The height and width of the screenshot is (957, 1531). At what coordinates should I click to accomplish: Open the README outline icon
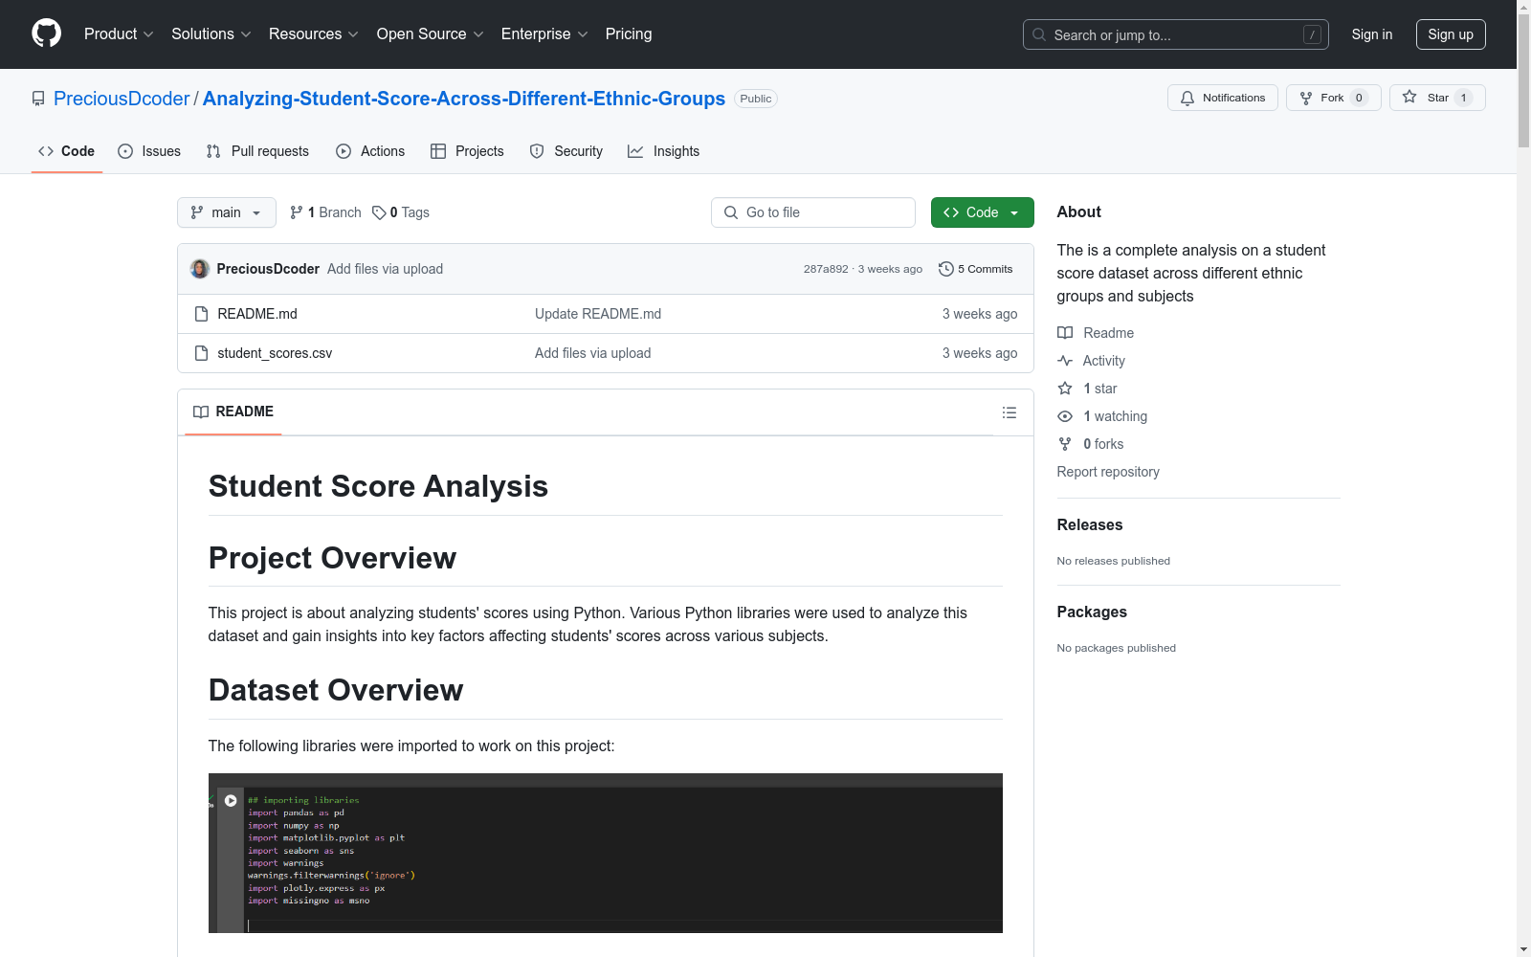[1009, 412]
